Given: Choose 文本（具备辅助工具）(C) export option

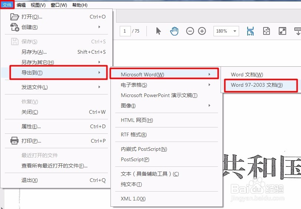Looking at the screenshot, I should [167, 174].
